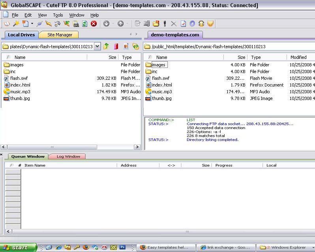Click the Download arrow toolbar icon

[106, 24]
